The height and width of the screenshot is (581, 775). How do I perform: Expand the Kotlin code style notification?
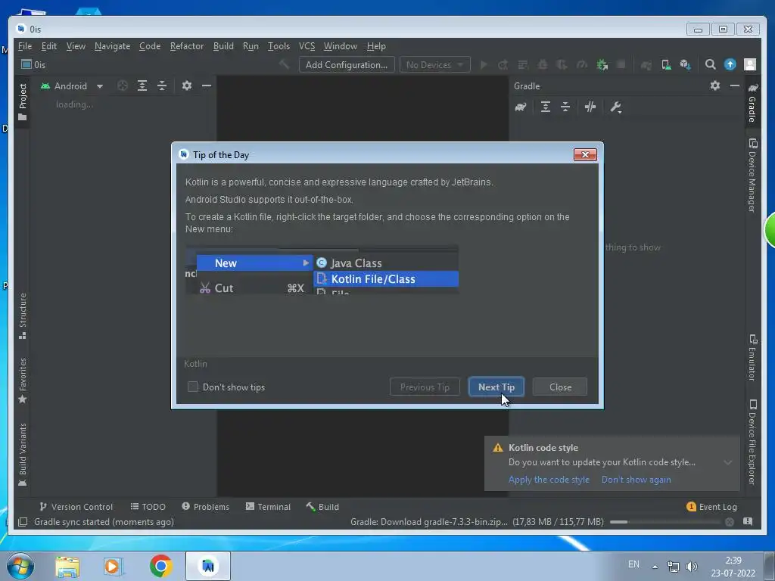pyautogui.click(x=728, y=463)
